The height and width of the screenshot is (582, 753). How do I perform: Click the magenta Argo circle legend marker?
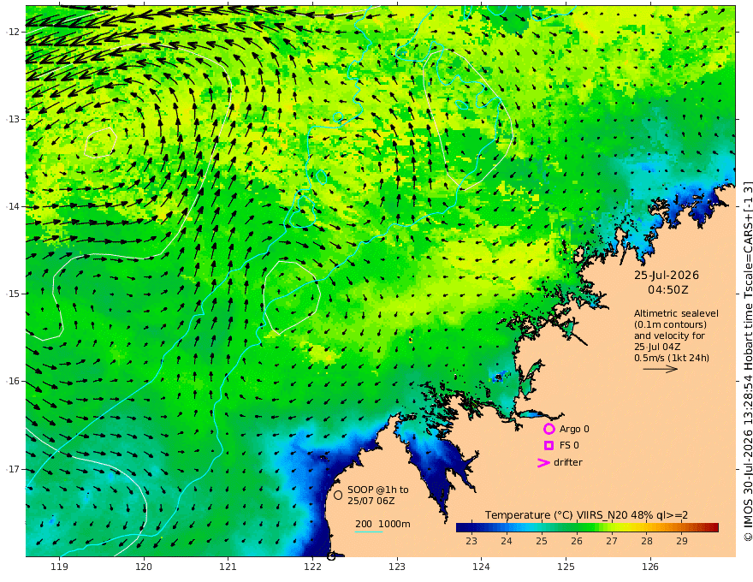[548, 429]
